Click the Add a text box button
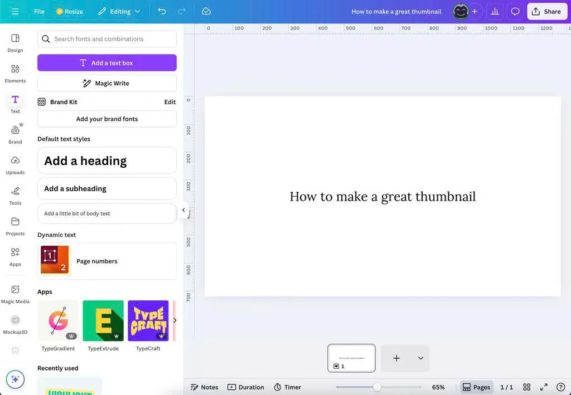571x395 pixels. pyautogui.click(x=107, y=63)
